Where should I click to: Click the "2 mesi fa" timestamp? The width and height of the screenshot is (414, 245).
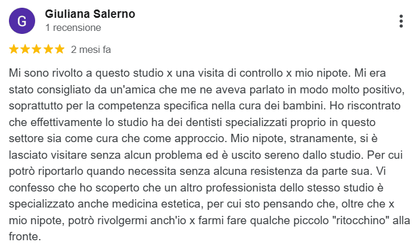coord(91,49)
